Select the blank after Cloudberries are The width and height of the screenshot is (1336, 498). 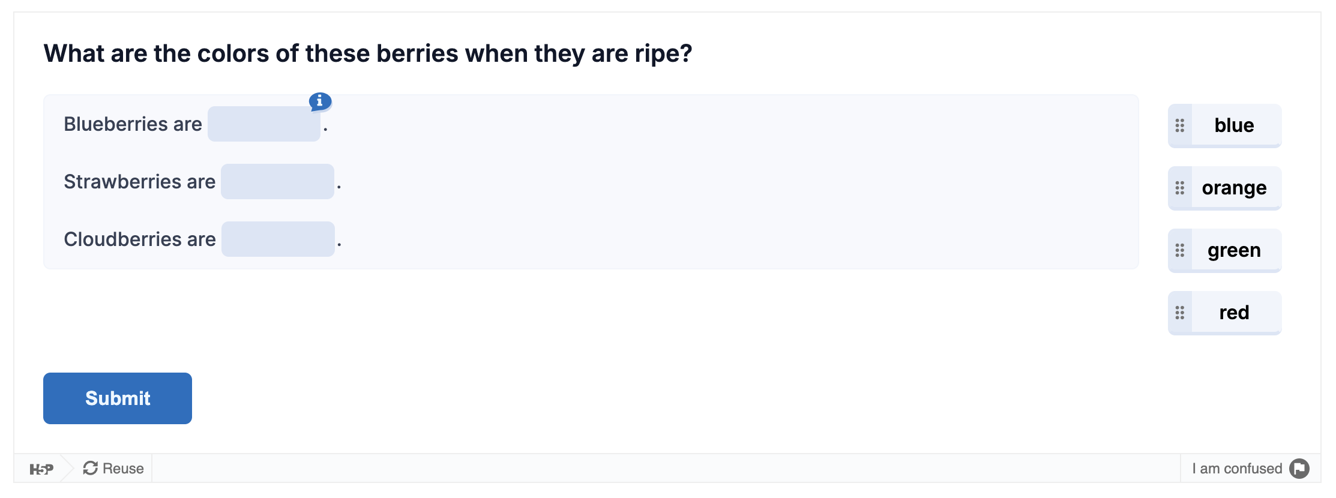pyautogui.click(x=278, y=239)
